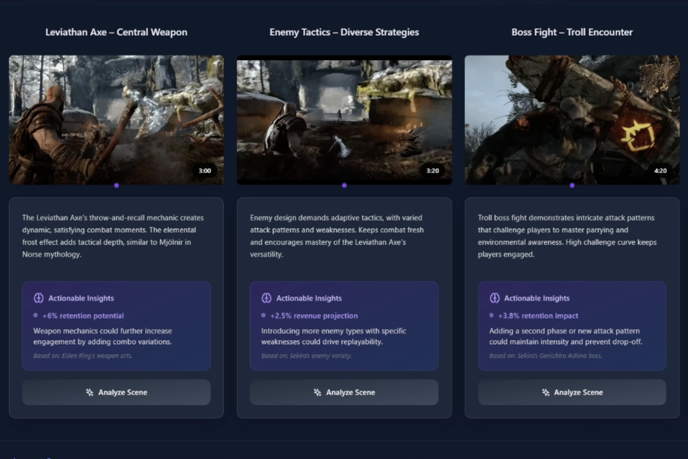Click the "+6% retention potential" text
Viewport: 688px width, 459px height.
point(83,316)
